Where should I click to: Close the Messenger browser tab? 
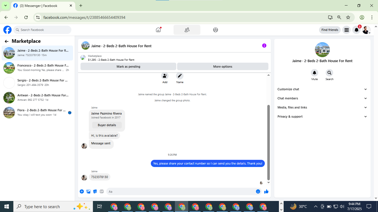click(x=71, y=6)
